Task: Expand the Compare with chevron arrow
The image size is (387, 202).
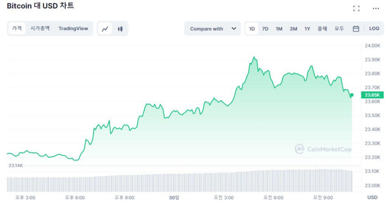Action: [x=234, y=29]
